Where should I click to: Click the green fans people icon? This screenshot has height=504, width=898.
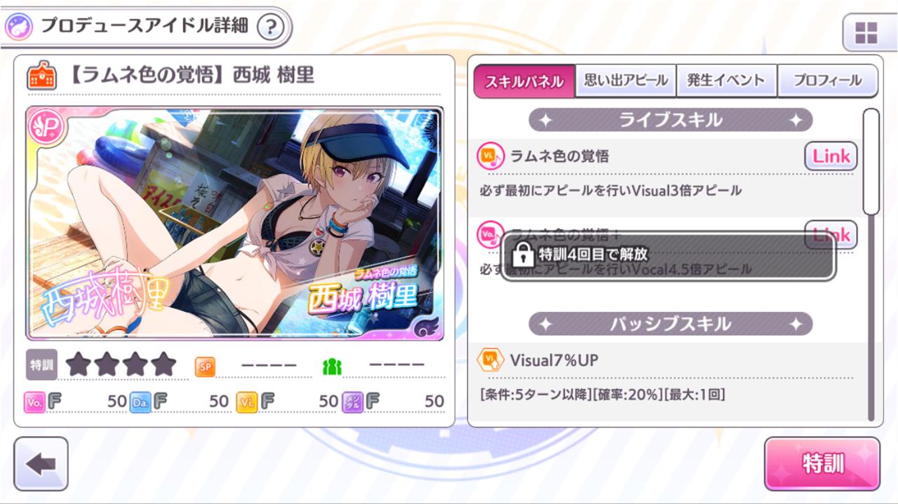(331, 366)
